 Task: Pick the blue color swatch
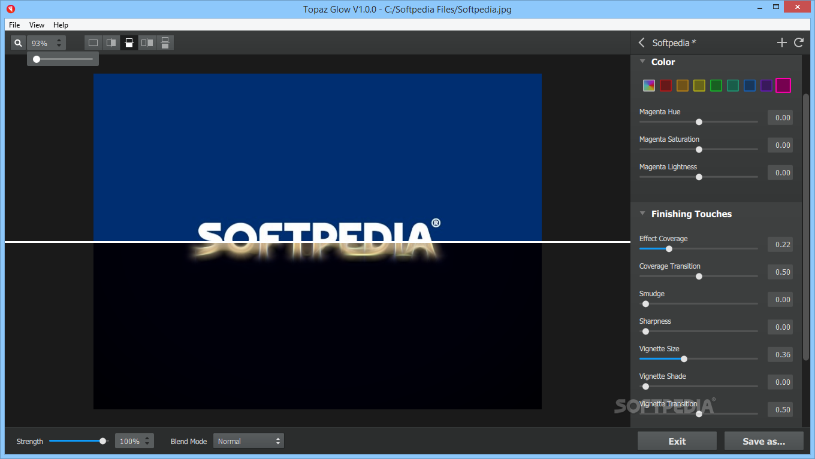(x=750, y=86)
